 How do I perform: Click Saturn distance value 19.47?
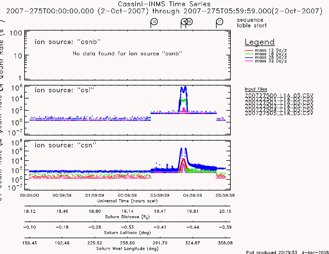point(160,211)
